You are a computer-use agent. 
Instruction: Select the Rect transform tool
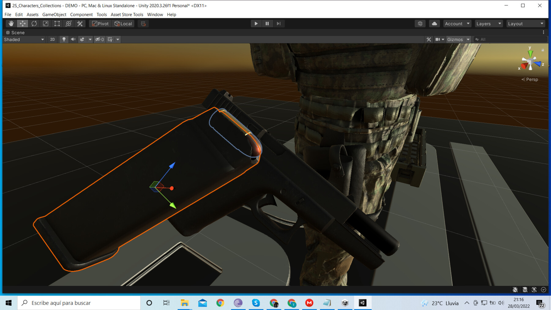coord(57,24)
